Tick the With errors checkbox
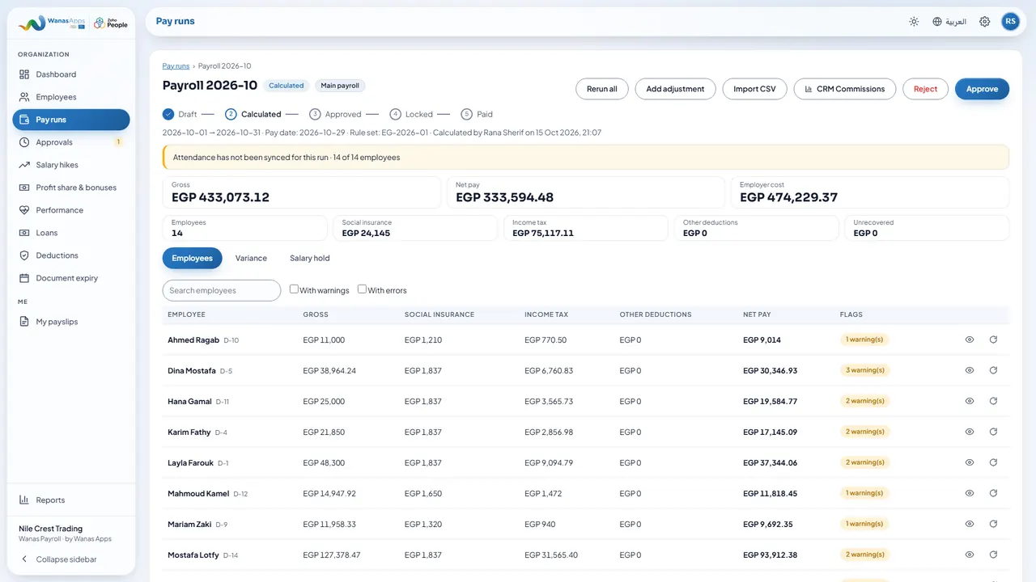Viewport: 1036px width, 582px height. (362, 289)
